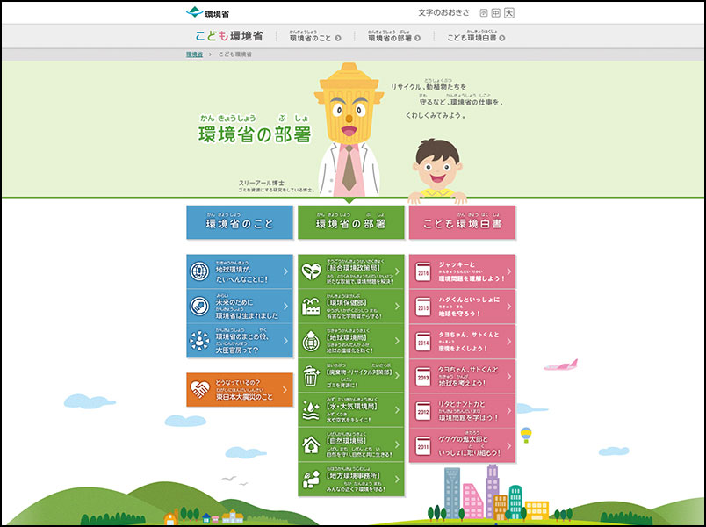Screen dimensions: 706x527
Task: Click the 環境省 breadcrumb link
Action: pyautogui.click(x=194, y=54)
